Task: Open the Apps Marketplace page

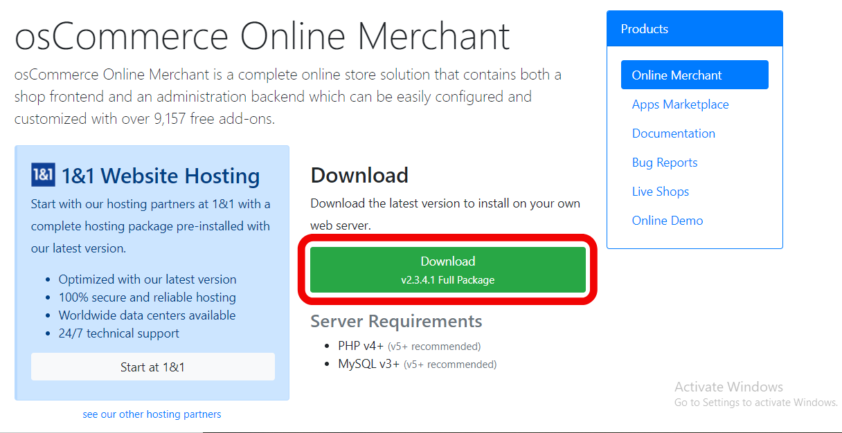Action: pyautogui.click(x=680, y=104)
